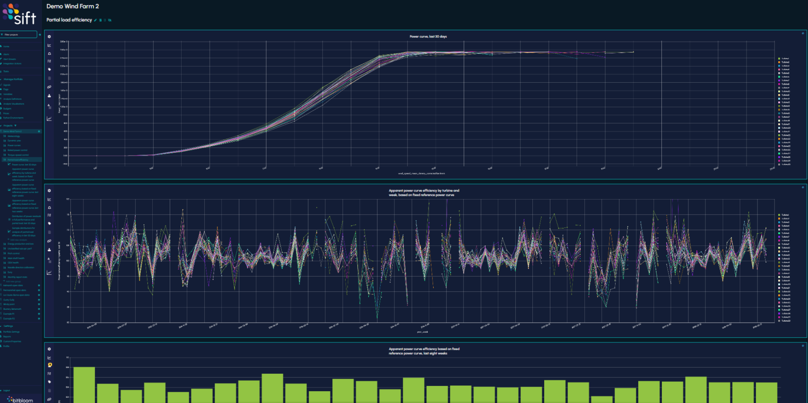Click bottom trend-chart icon in Power curve panel
The image size is (808, 403).
[x=49, y=118]
